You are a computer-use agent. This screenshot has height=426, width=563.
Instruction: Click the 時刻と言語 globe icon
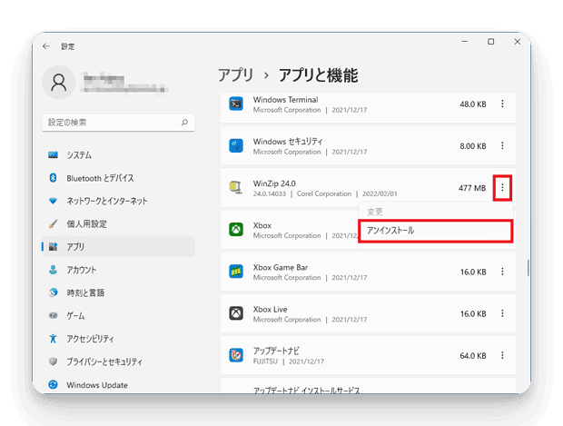click(54, 292)
